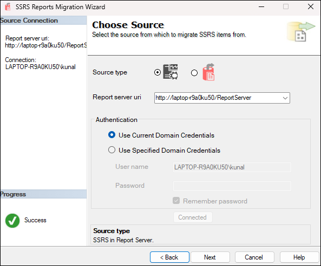The height and width of the screenshot is (266, 321).
Task: Click the Connected status button
Action: (x=193, y=217)
